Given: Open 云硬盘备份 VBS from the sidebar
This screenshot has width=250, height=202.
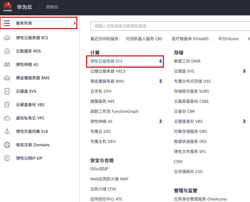Looking at the screenshot, I should coord(30,105).
